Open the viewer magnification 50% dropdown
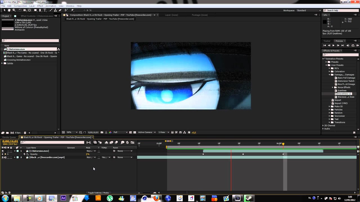The height and width of the screenshot is (202, 360). [x=72, y=132]
